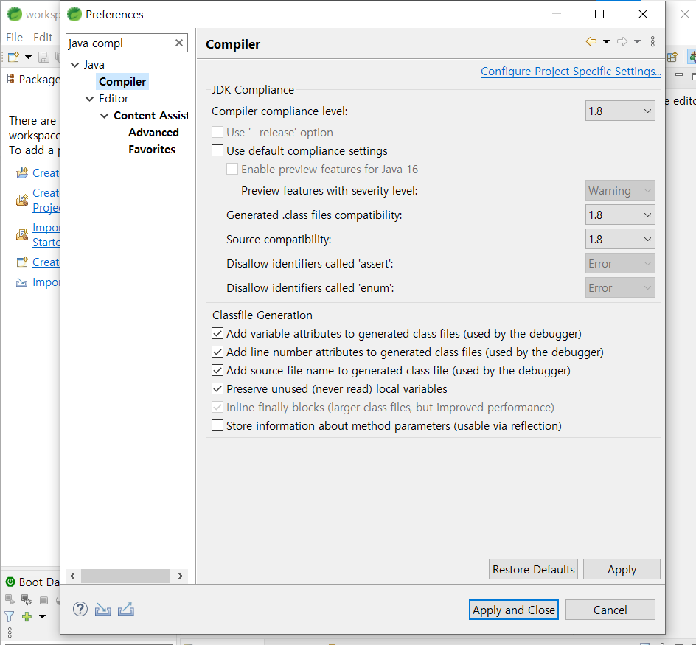Click Boot Dashboard filter funnel icon
This screenshot has height=645, width=696.
(x=10, y=616)
